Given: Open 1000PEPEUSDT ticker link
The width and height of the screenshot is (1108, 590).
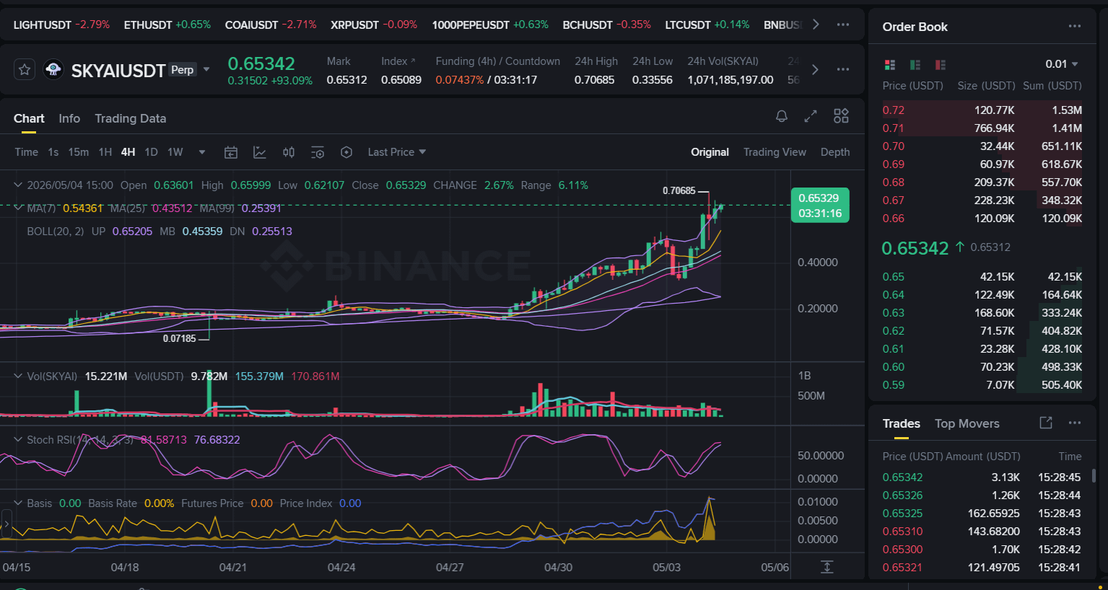Looking at the screenshot, I should tap(490, 25).
